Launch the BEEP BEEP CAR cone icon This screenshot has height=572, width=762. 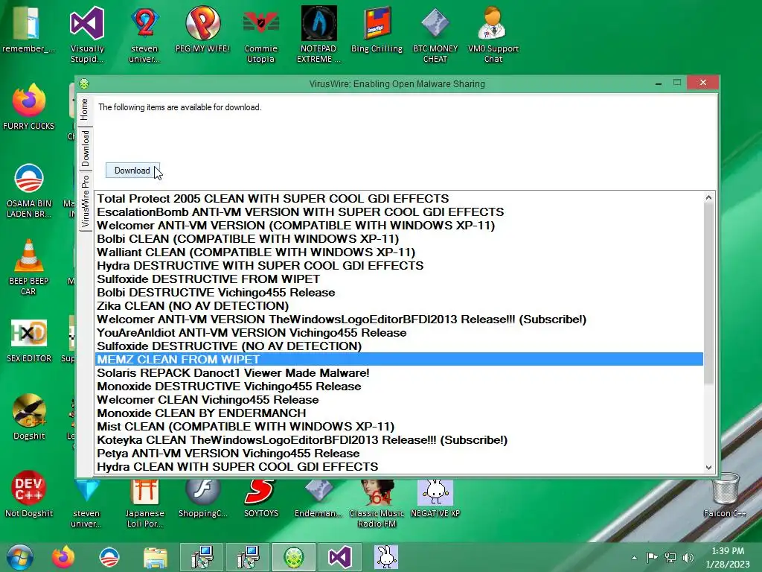29,267
